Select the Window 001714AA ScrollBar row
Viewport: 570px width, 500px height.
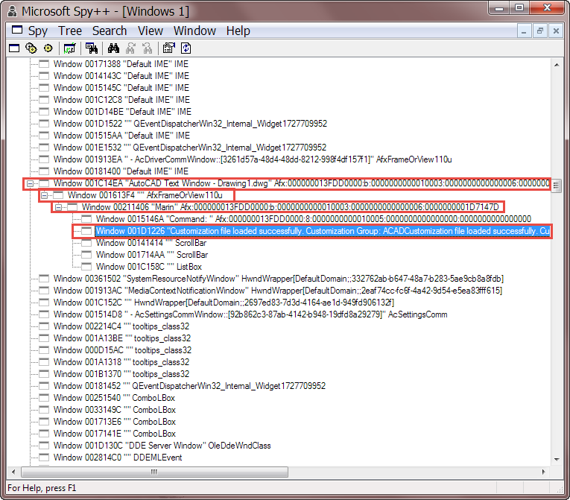pyautogui.click(x=152, y=255)
